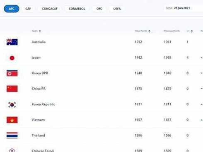Switch to the OFC tab
The image size is (203, 152).
pos(99,9)
